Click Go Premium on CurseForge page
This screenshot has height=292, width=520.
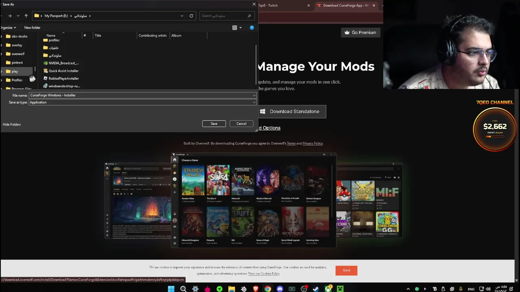(x=360, y=32)
